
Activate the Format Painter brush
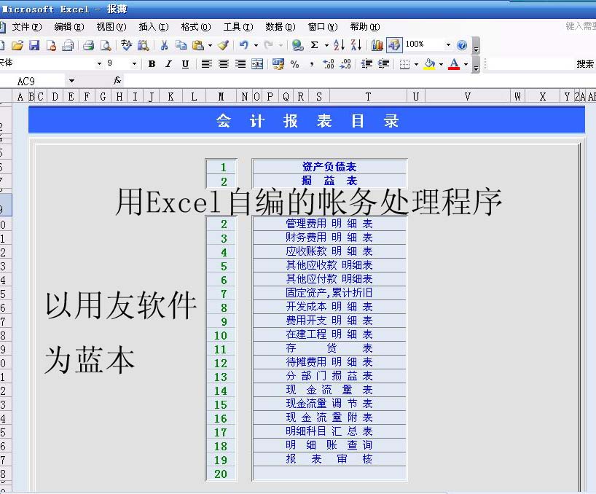223,45
